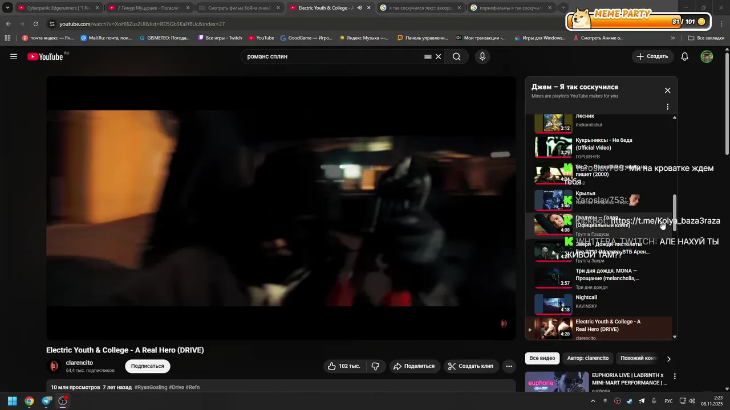Open the YouTube hamburger guide menu

[x=14, y=57]
